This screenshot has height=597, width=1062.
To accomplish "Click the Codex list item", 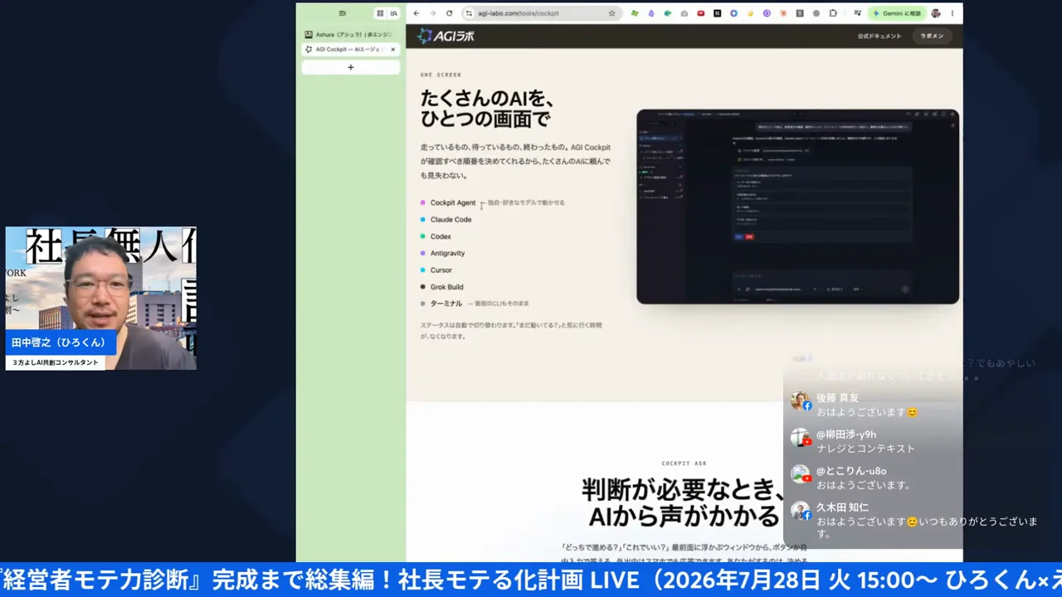I will pos(441,236).
